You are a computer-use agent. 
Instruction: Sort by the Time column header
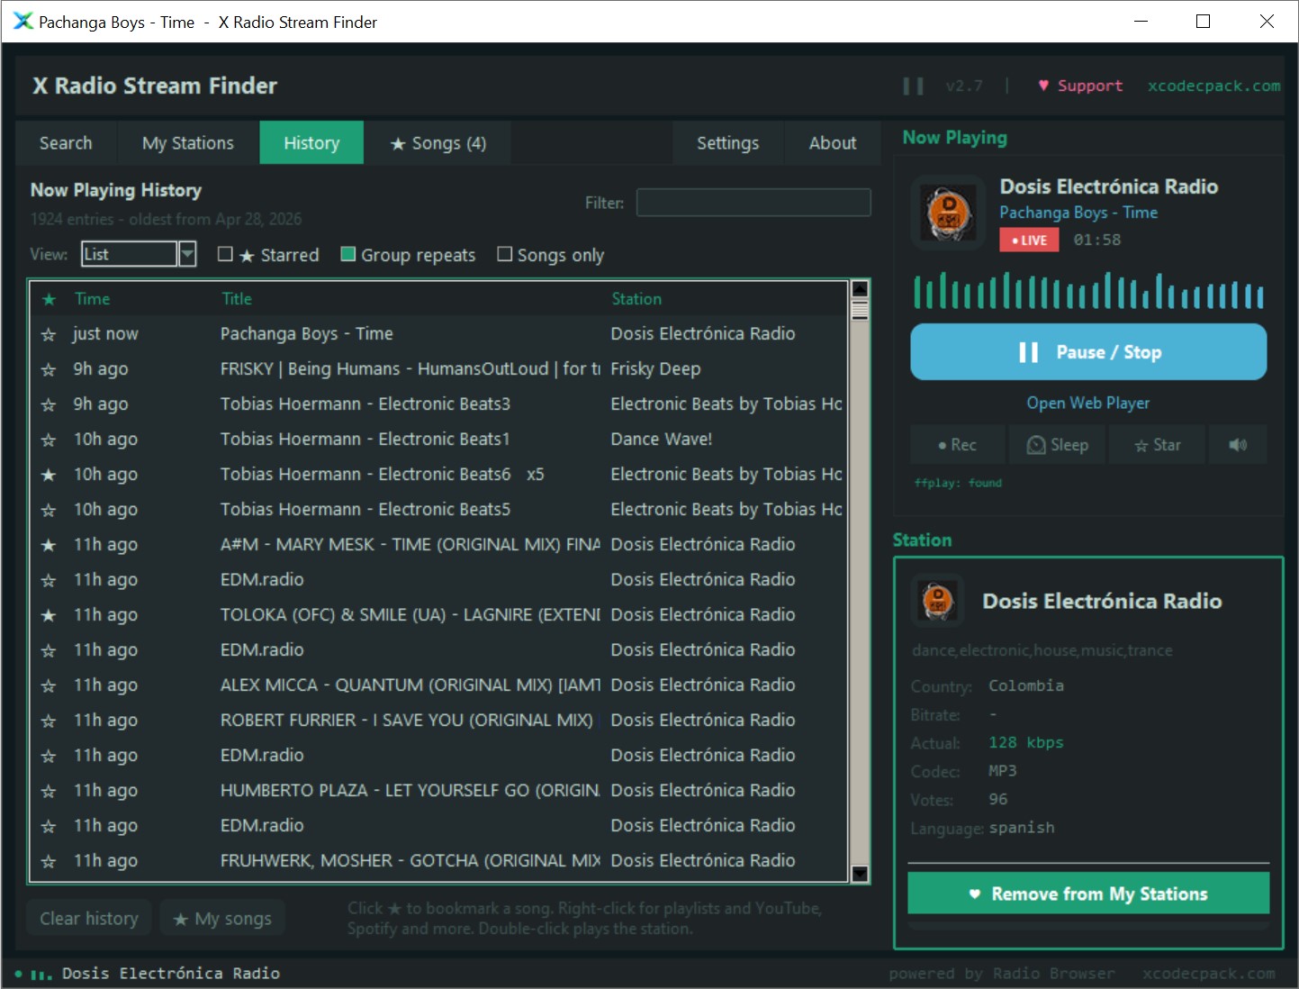[93, 299]
